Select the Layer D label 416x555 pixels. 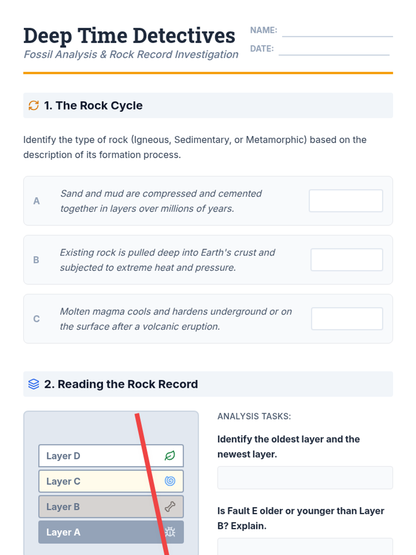click(x=63, y=456)
